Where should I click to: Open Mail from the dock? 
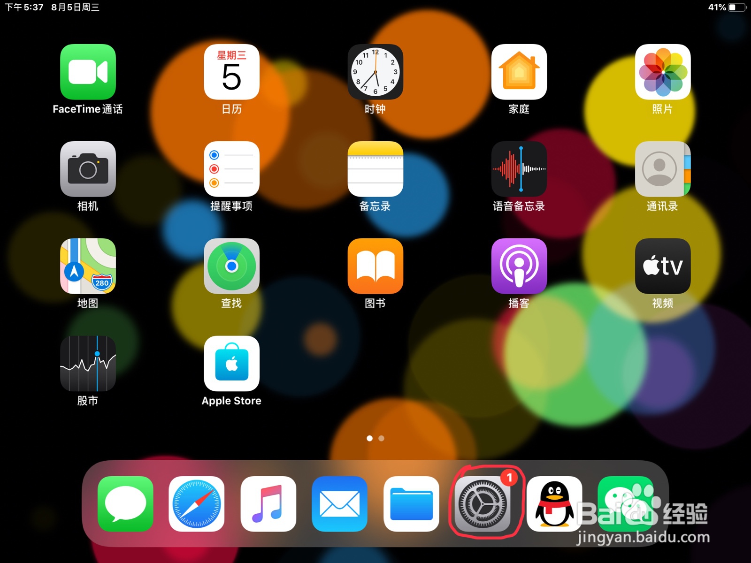coord(340,504)
